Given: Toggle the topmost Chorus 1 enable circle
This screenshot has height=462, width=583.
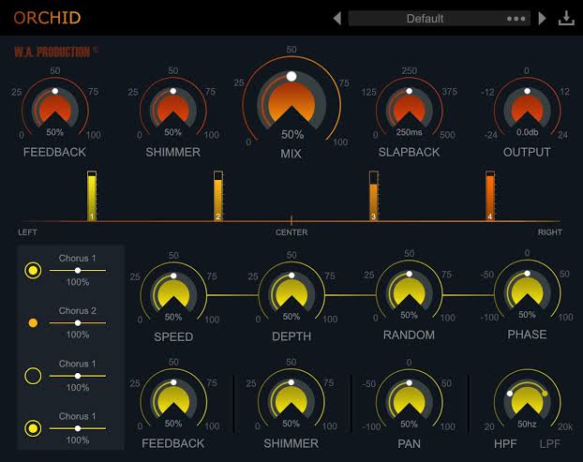Looking at the screenshot, I should (x=33, y=271).
